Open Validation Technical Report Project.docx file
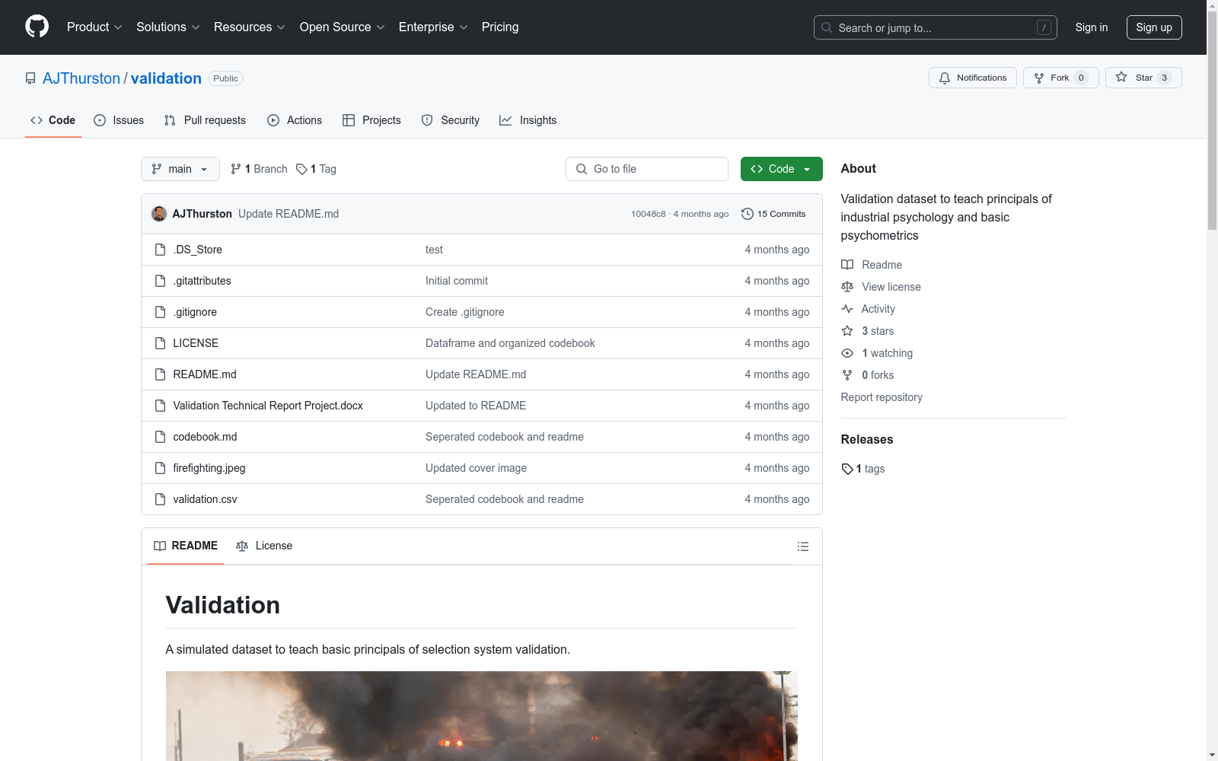Image resolution: width=1218 pixels, height=761 pixels. 268,406
